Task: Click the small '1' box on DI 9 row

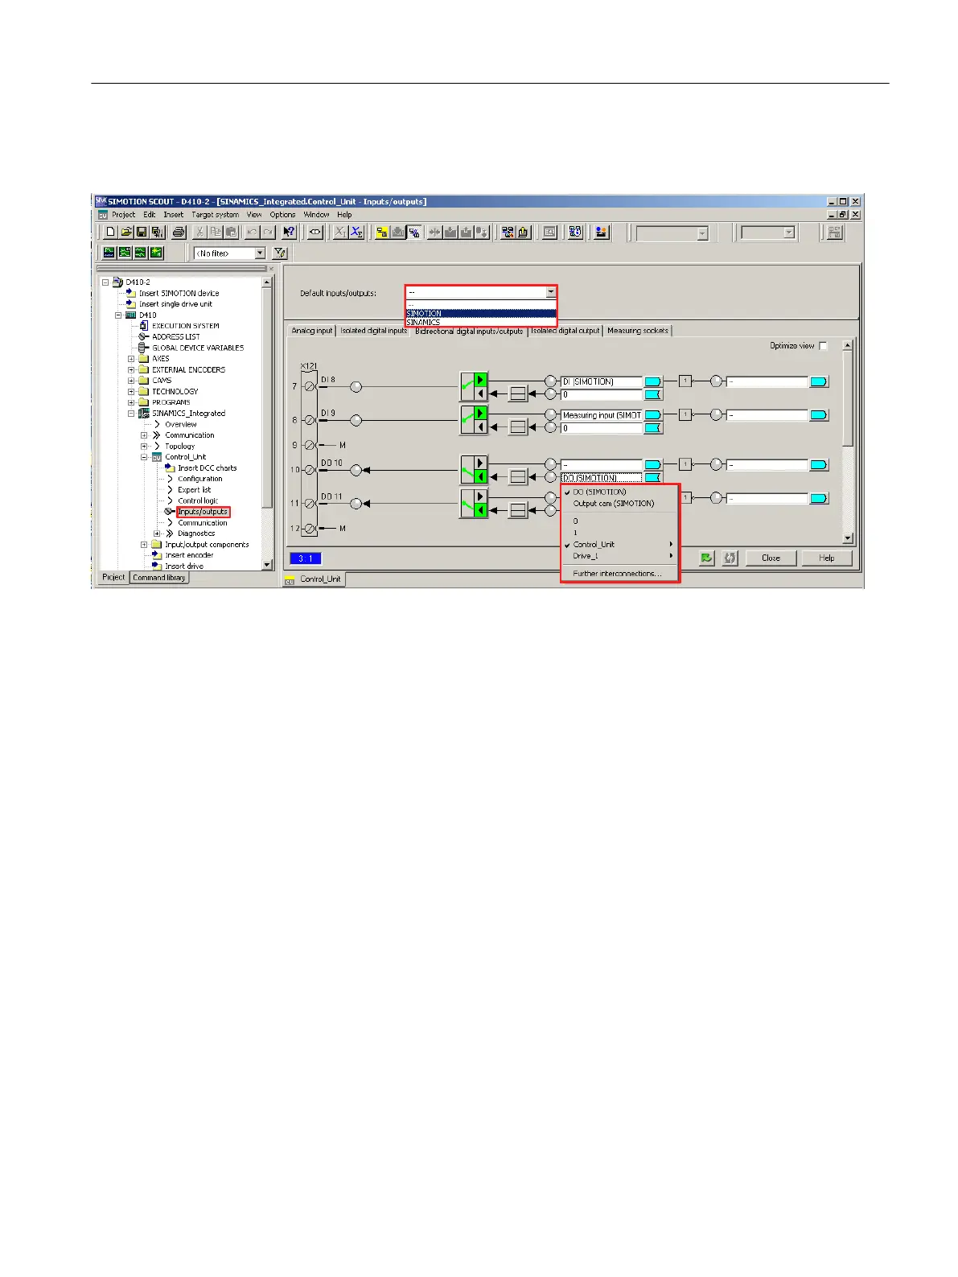Action: pos(685,415)
